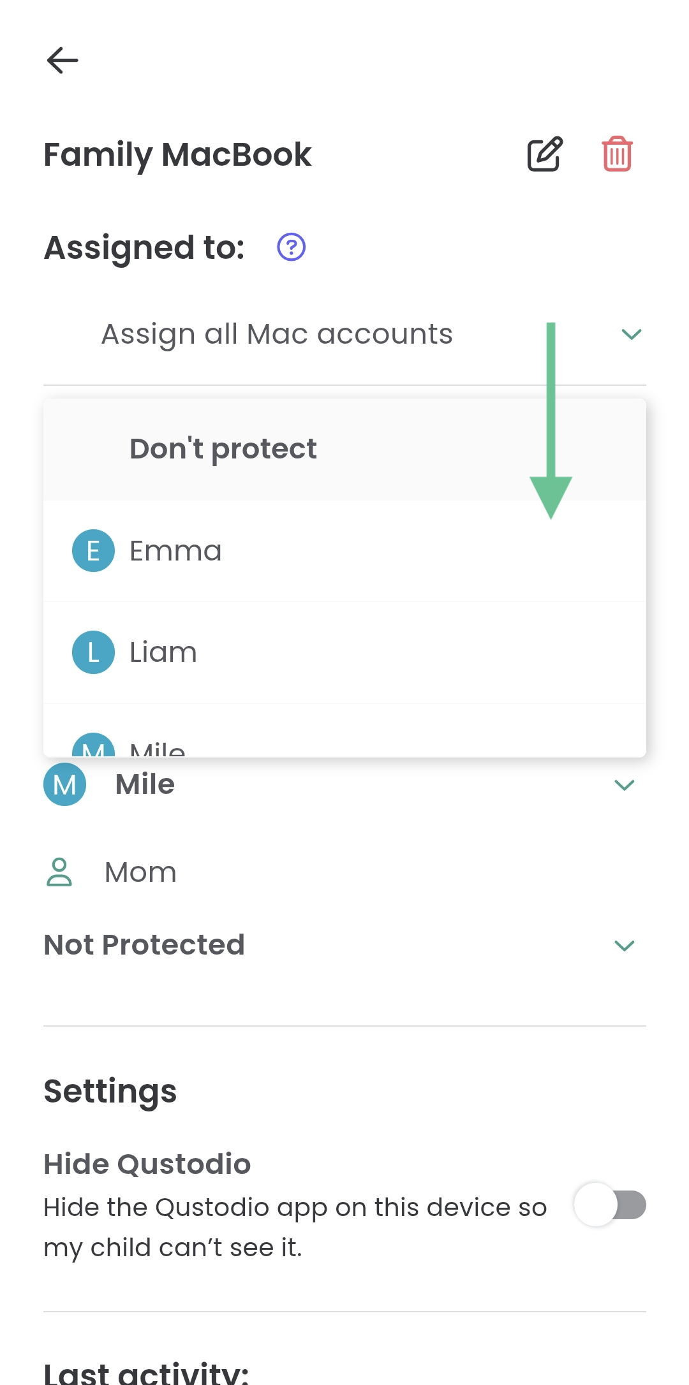Click the Assign all Mac accounts field

click(x=276, y=334)
